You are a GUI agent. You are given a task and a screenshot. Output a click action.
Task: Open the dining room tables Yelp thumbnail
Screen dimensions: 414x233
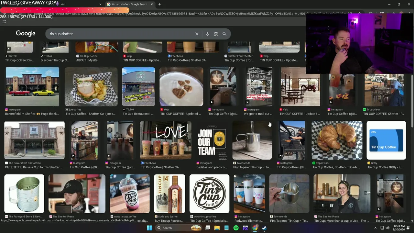coord(300,87)
